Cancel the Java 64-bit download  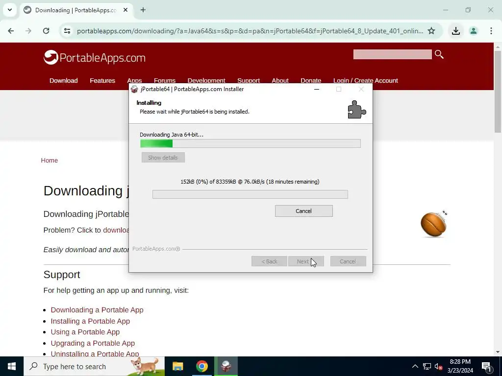pos(303,211)
